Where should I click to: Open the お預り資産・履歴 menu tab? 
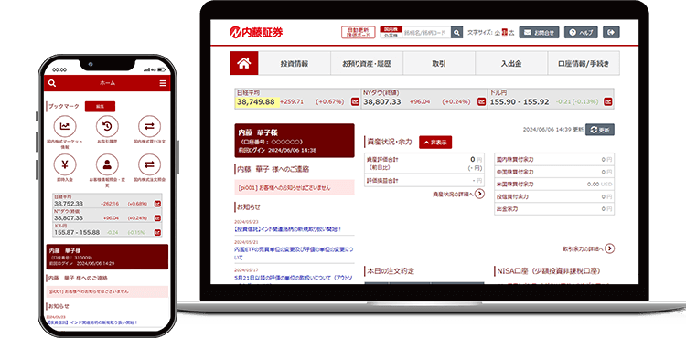click(367, 63)
